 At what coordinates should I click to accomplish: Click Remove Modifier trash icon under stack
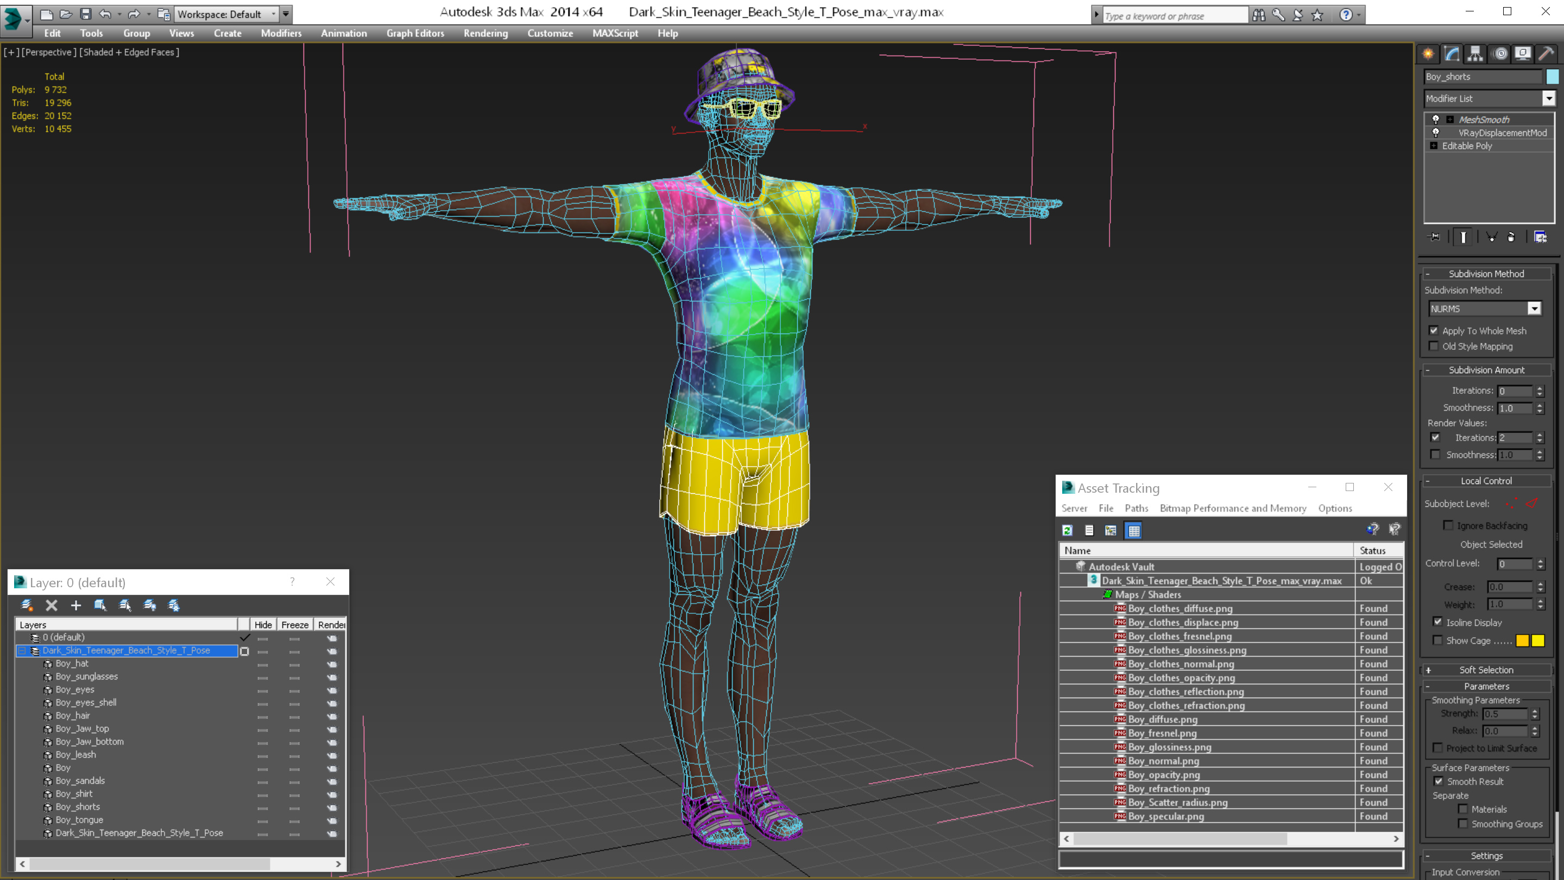pyautogui.click(x=1511, y=237)
